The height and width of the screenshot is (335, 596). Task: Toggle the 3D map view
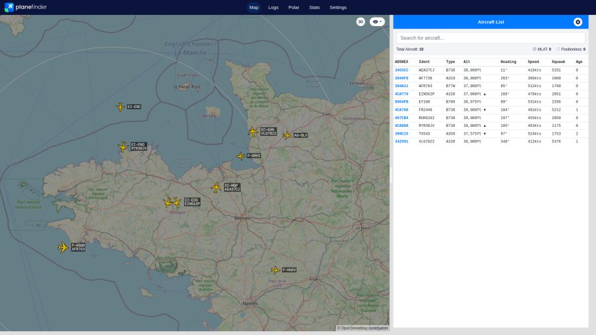360,21
